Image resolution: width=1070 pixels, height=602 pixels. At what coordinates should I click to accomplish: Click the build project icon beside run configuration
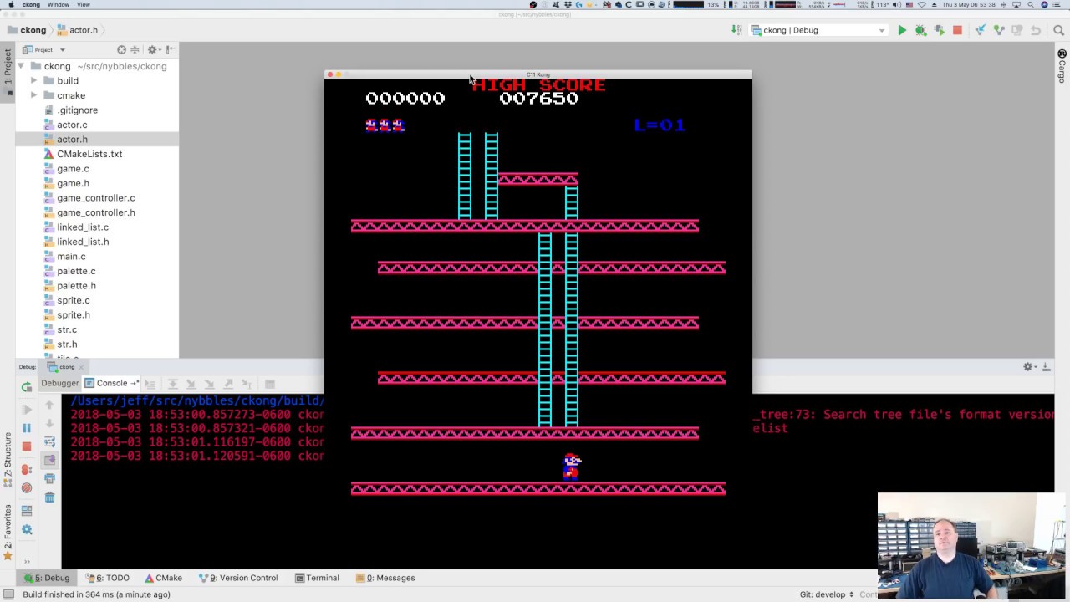point(736,30)
